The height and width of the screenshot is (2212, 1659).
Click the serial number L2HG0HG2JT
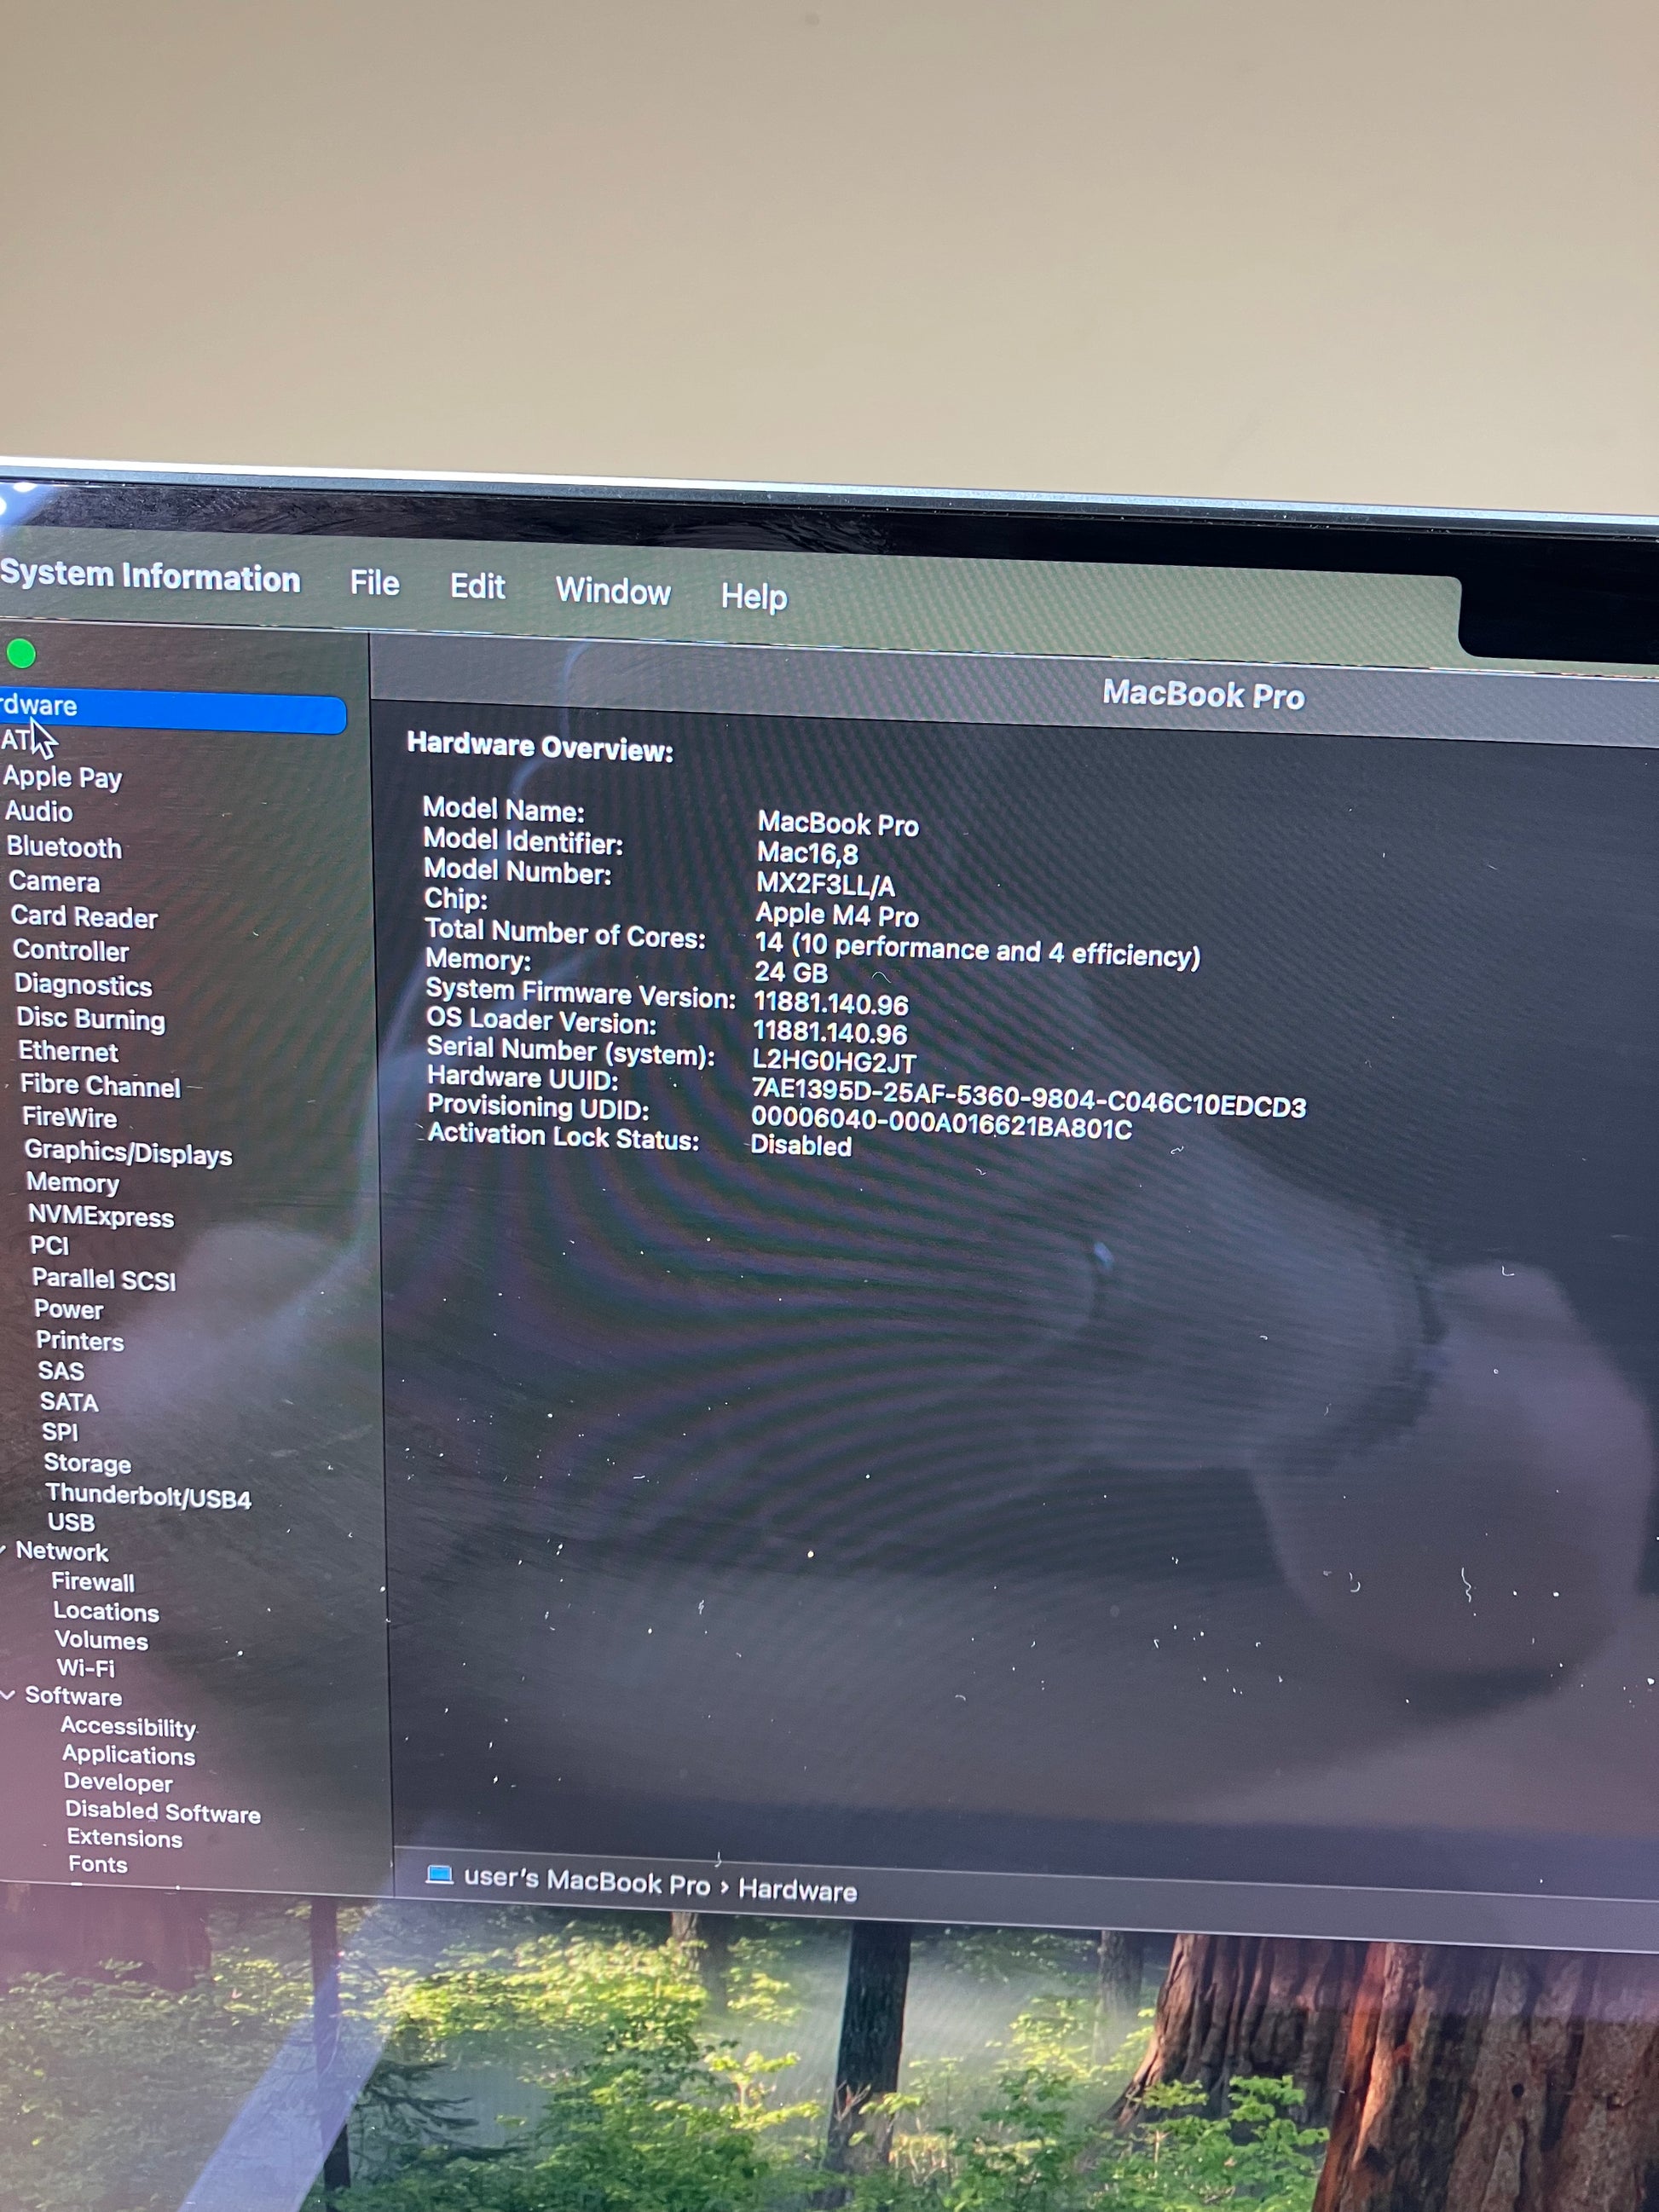point(834,1062)
